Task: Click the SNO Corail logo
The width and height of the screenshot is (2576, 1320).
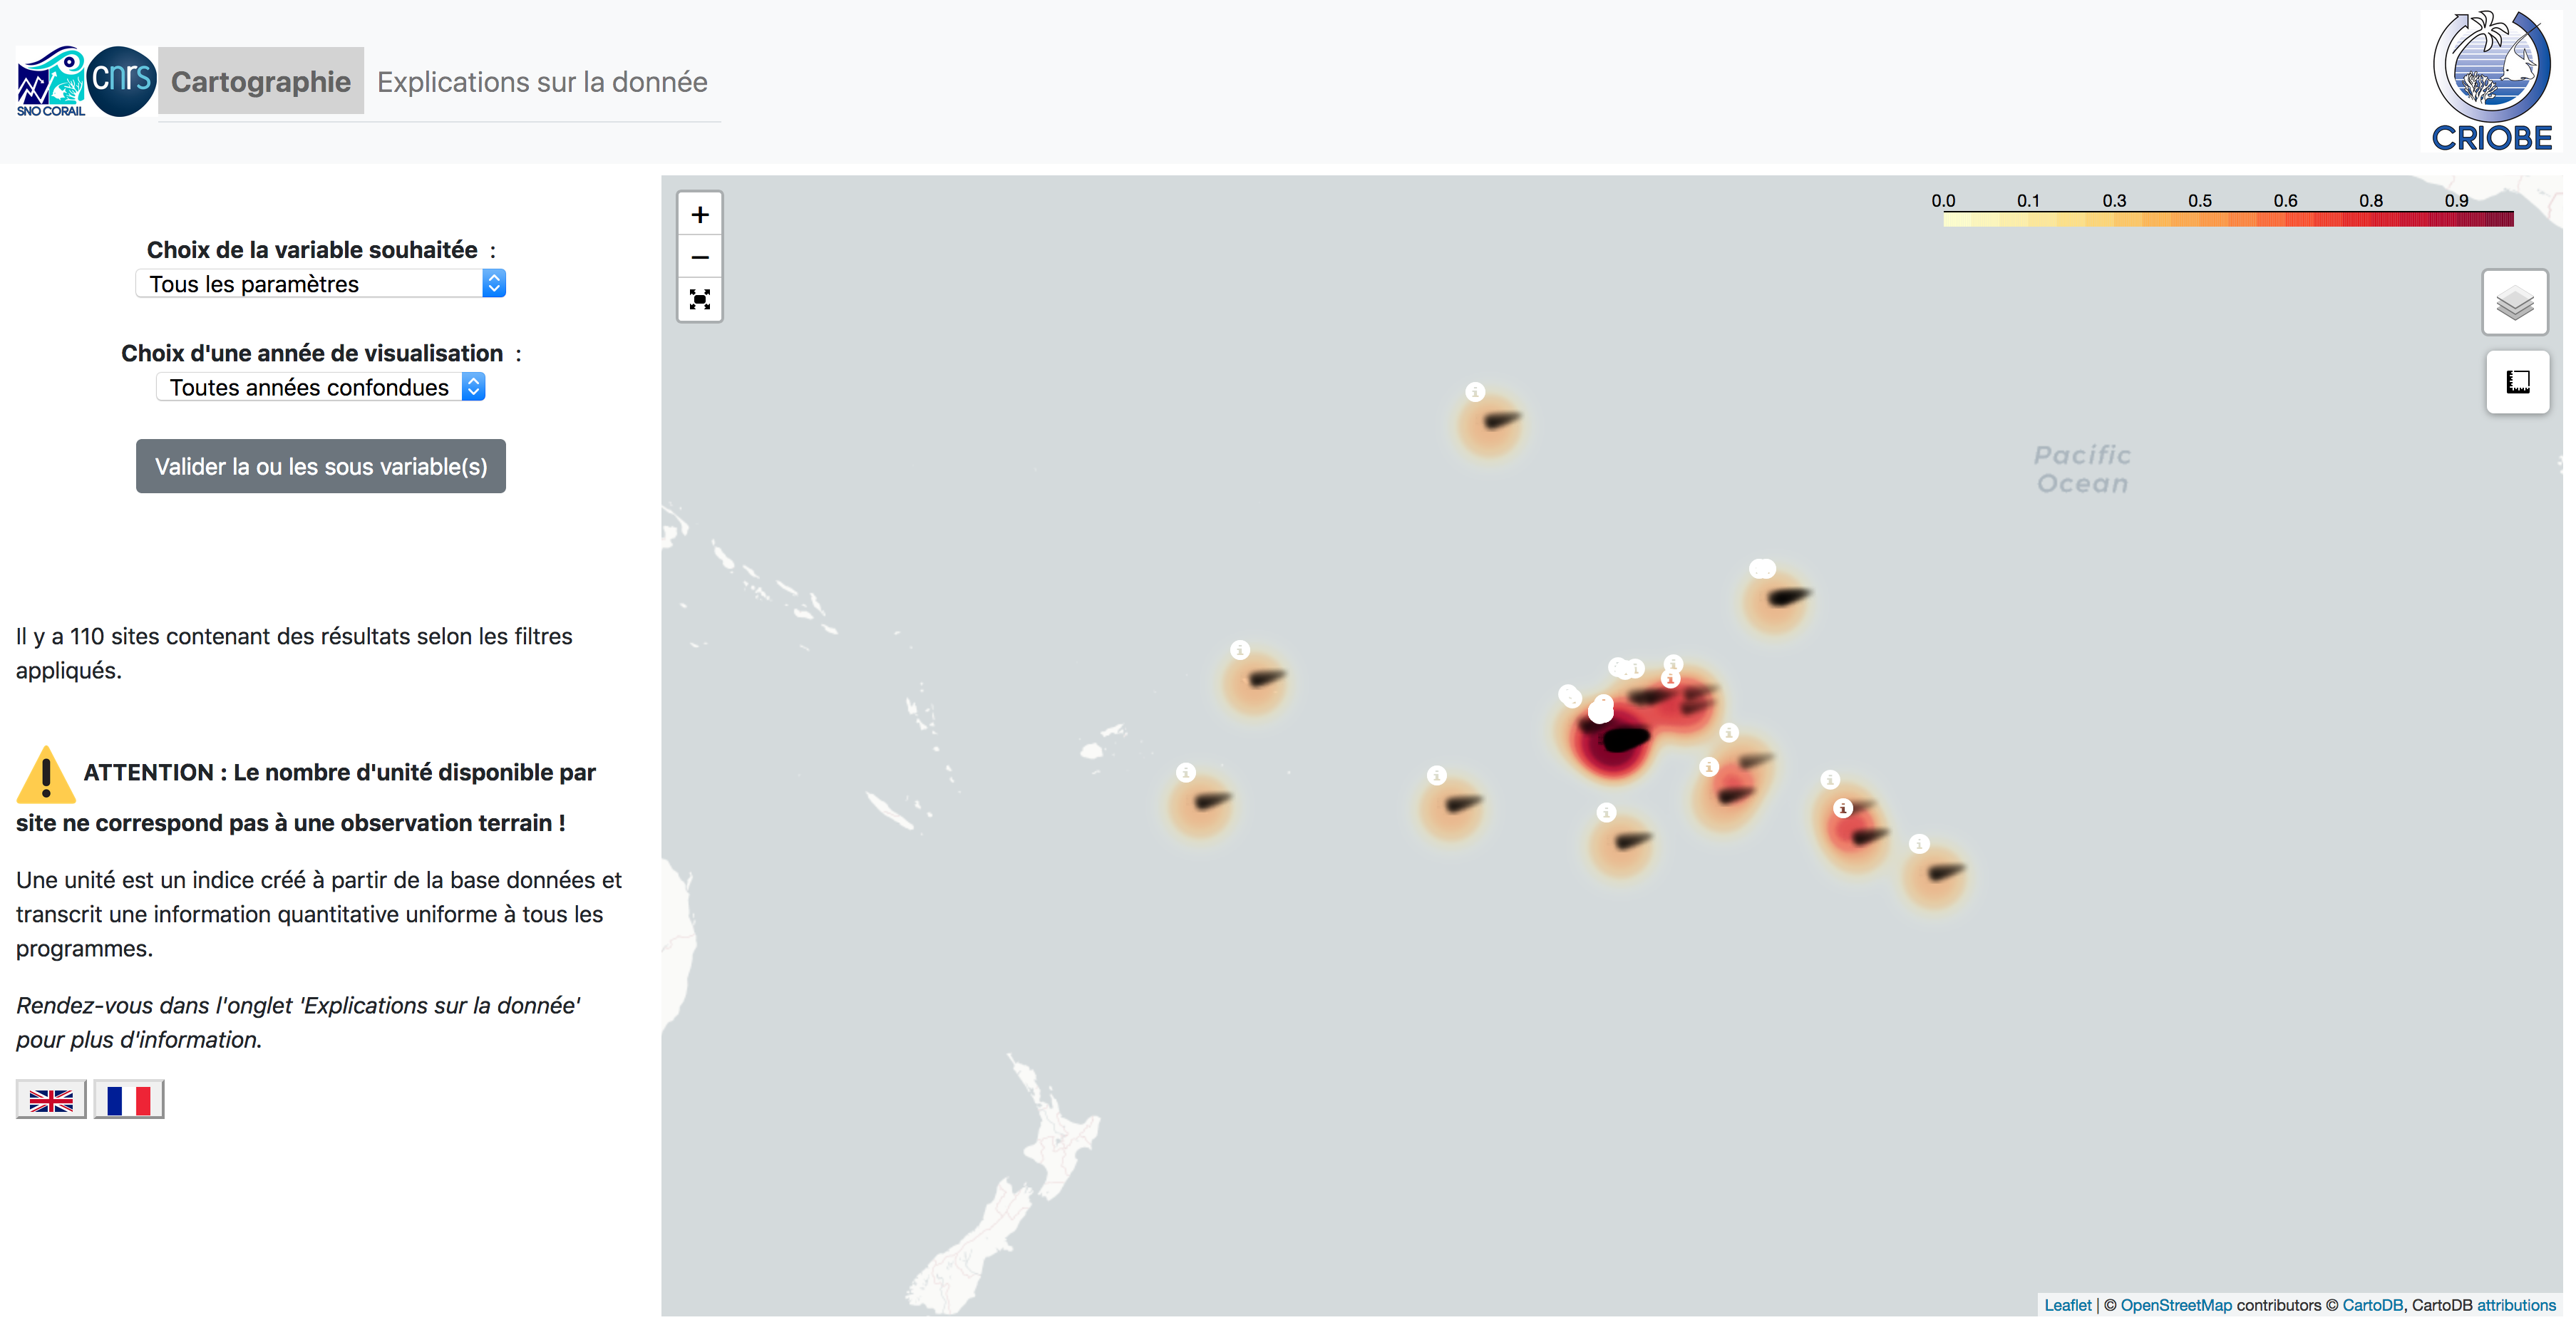Action: coord(50,82)
